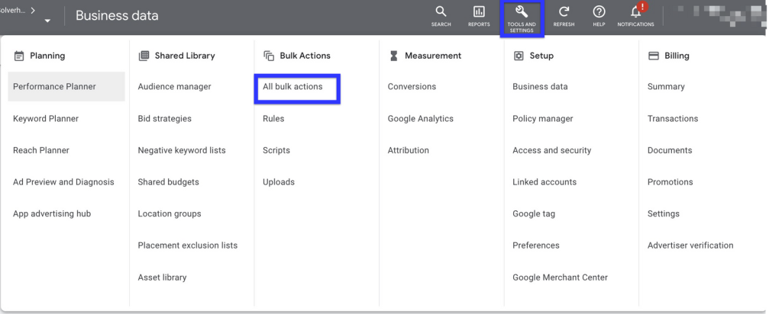Select Google tag
The image size is (782, 314).
point(534,214)
